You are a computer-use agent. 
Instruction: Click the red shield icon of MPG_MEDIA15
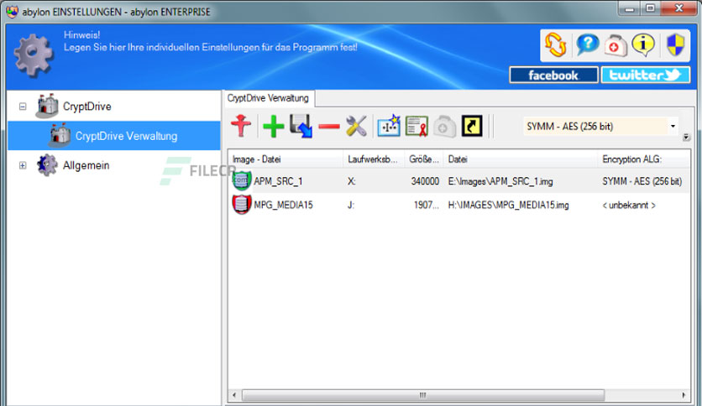241,205
